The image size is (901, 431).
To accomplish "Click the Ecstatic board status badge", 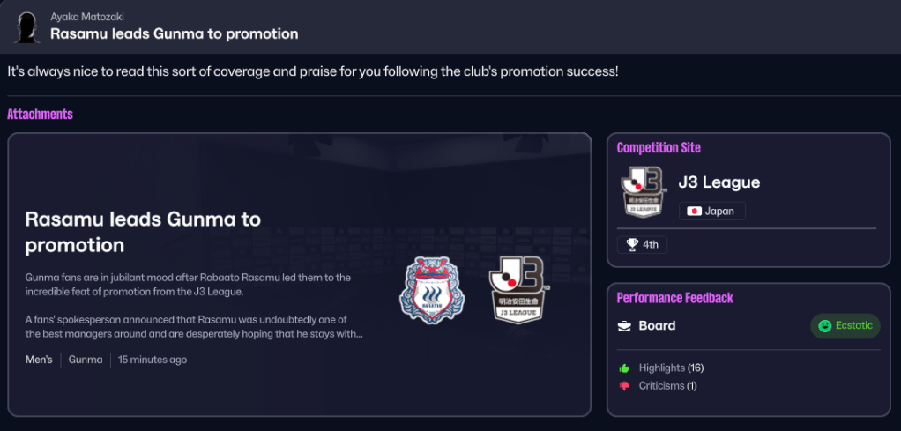I will [845, 326].
